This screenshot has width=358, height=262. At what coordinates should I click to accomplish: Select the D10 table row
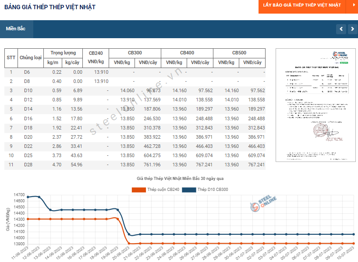pos(135,91)
